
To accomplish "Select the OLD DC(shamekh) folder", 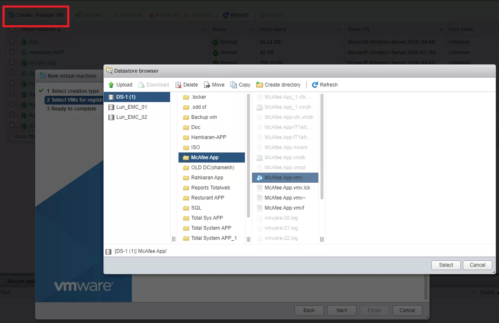I will pyautogui.click(x=212, y=168).
